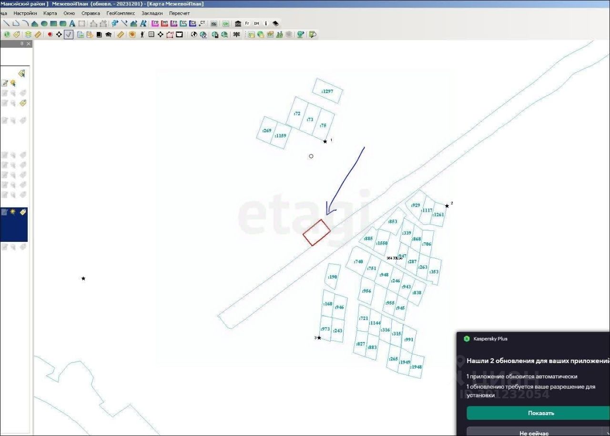
Task: Select the arc drawing tool
Action: click(25, 23)
